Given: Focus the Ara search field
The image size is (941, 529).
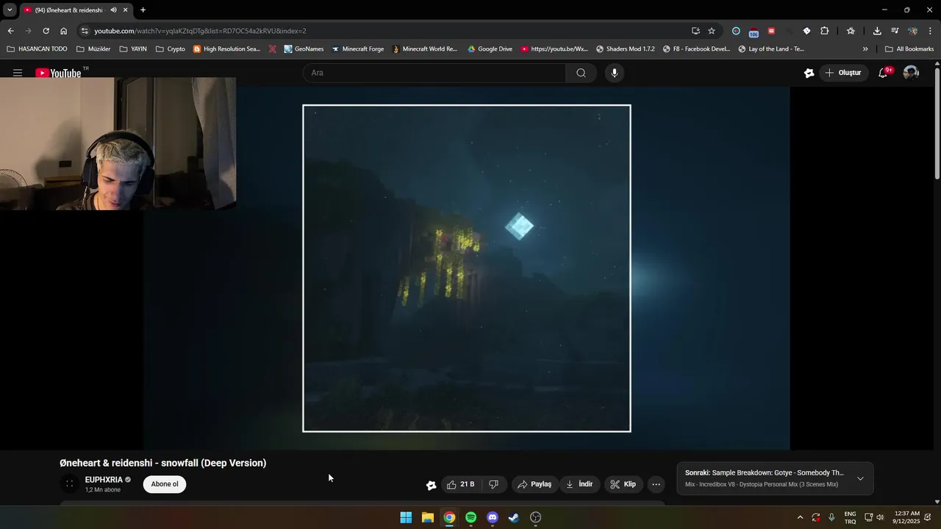Looking at the screenshot, I should coord(434,73).
